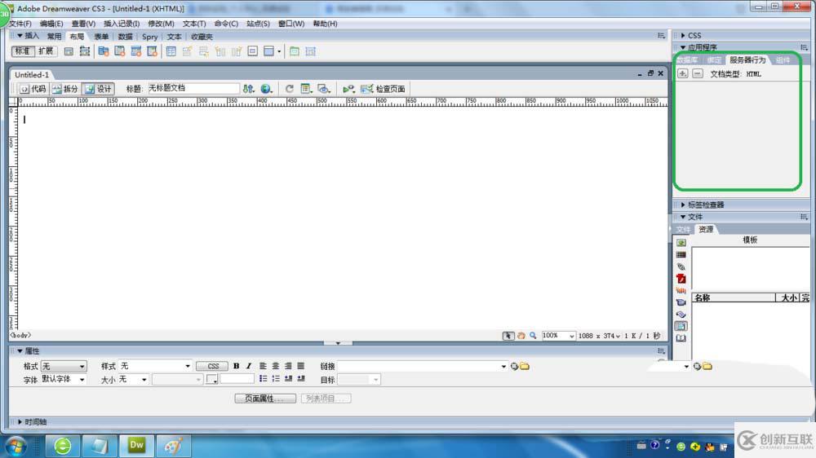Choose the Zoom tool in status bar
The height and width of the screenshot is (458, 816).
tap(533, 336)
